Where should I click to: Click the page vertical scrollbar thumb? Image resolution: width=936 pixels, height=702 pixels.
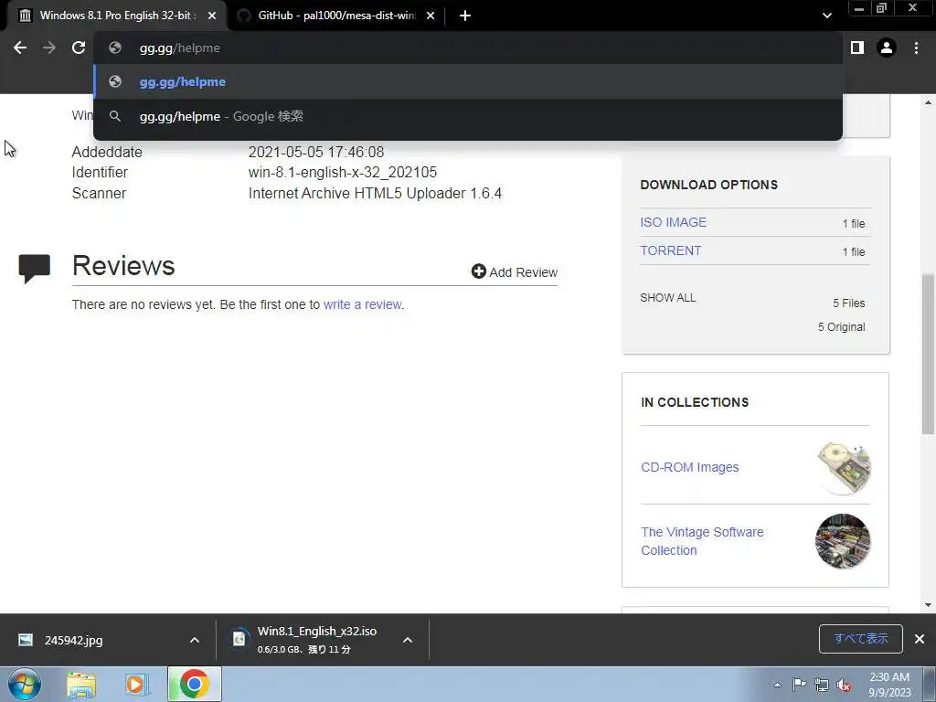pos(929,354)
